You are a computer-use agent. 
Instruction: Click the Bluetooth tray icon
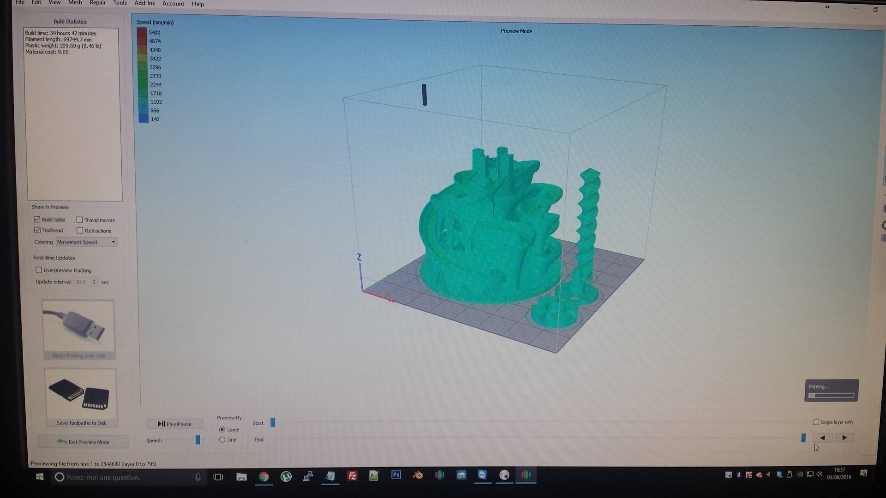738,474
